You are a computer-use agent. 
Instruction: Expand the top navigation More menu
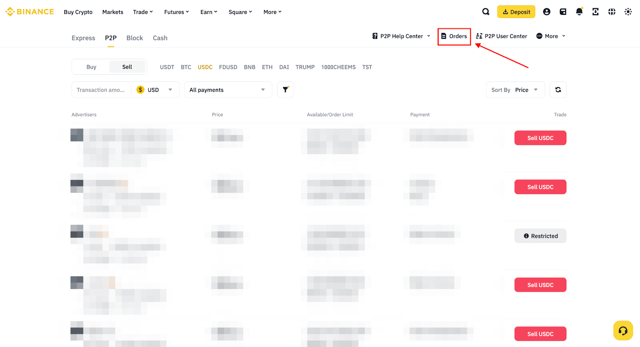272,12
